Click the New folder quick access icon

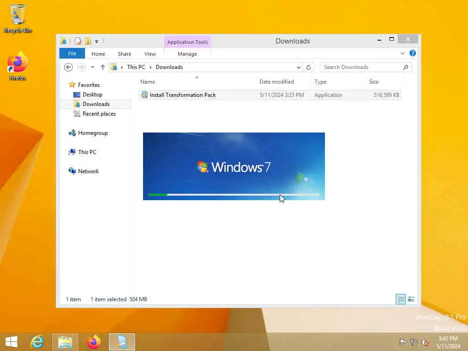(x=88, y=41)
